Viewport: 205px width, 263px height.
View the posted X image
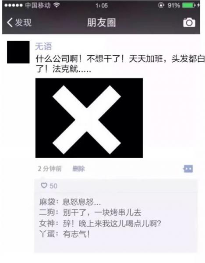[89, 118]
